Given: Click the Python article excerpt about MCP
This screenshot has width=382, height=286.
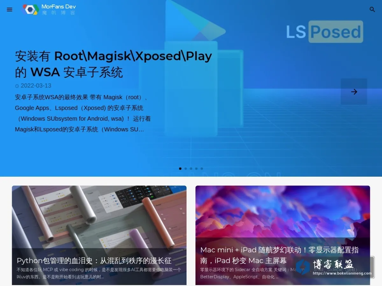Looking at the screenshot, I should coord(99,273).
